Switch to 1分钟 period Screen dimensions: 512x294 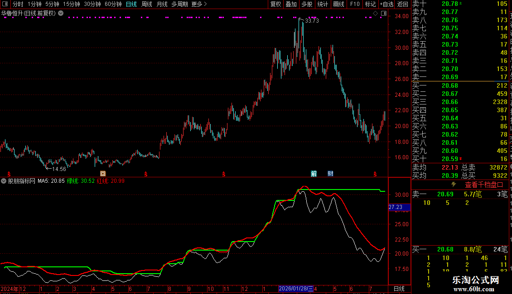pyautogui.click(x=34, y=4)
